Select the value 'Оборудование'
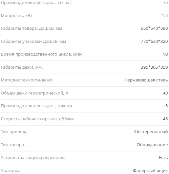The image size is (169, 174). pyautogui.click(x=152, y=145)
